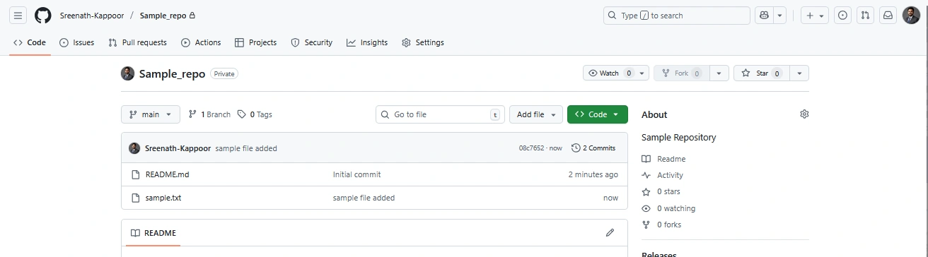Screen dimensions: 928x257
Task: Click the '2 minutes ago' timestamp
Action: (593, 174)
